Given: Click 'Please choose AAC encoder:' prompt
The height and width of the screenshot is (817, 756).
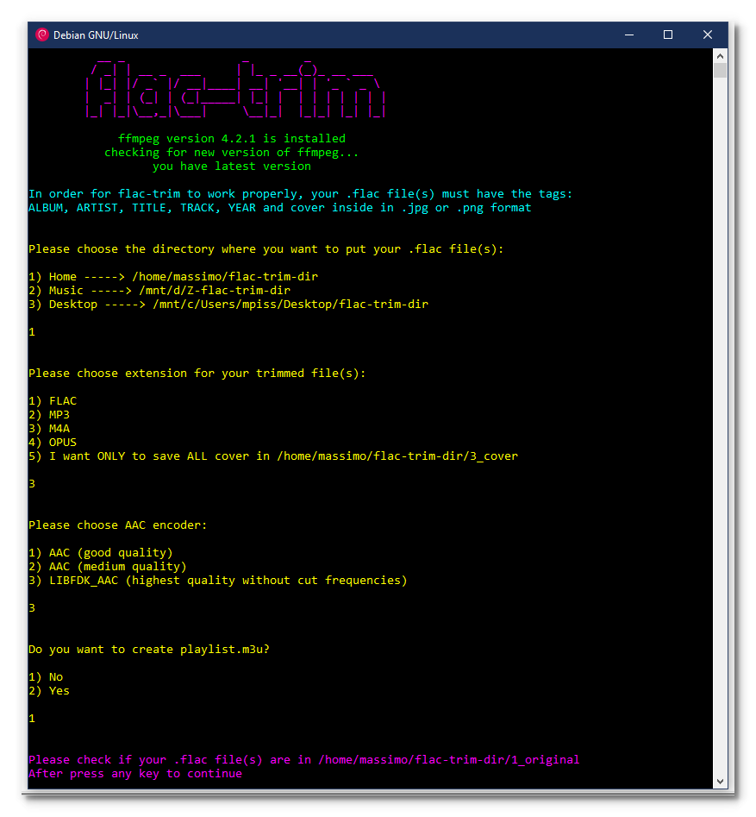Looking at the screenshot, I should (118, 525).
